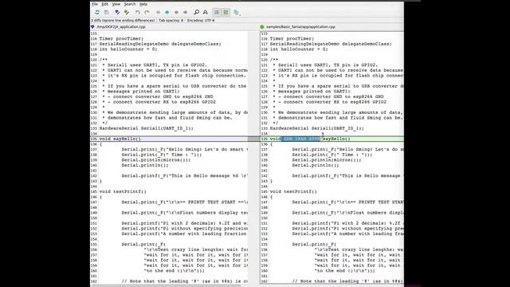The image size is (510, 287).
Task: Click 'void testPrintf()' in the right pane
Action: click(x=293, y=191)
